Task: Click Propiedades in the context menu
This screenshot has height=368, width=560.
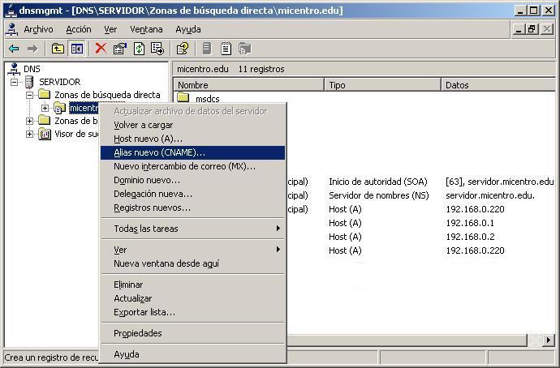Action: (138, 333)
